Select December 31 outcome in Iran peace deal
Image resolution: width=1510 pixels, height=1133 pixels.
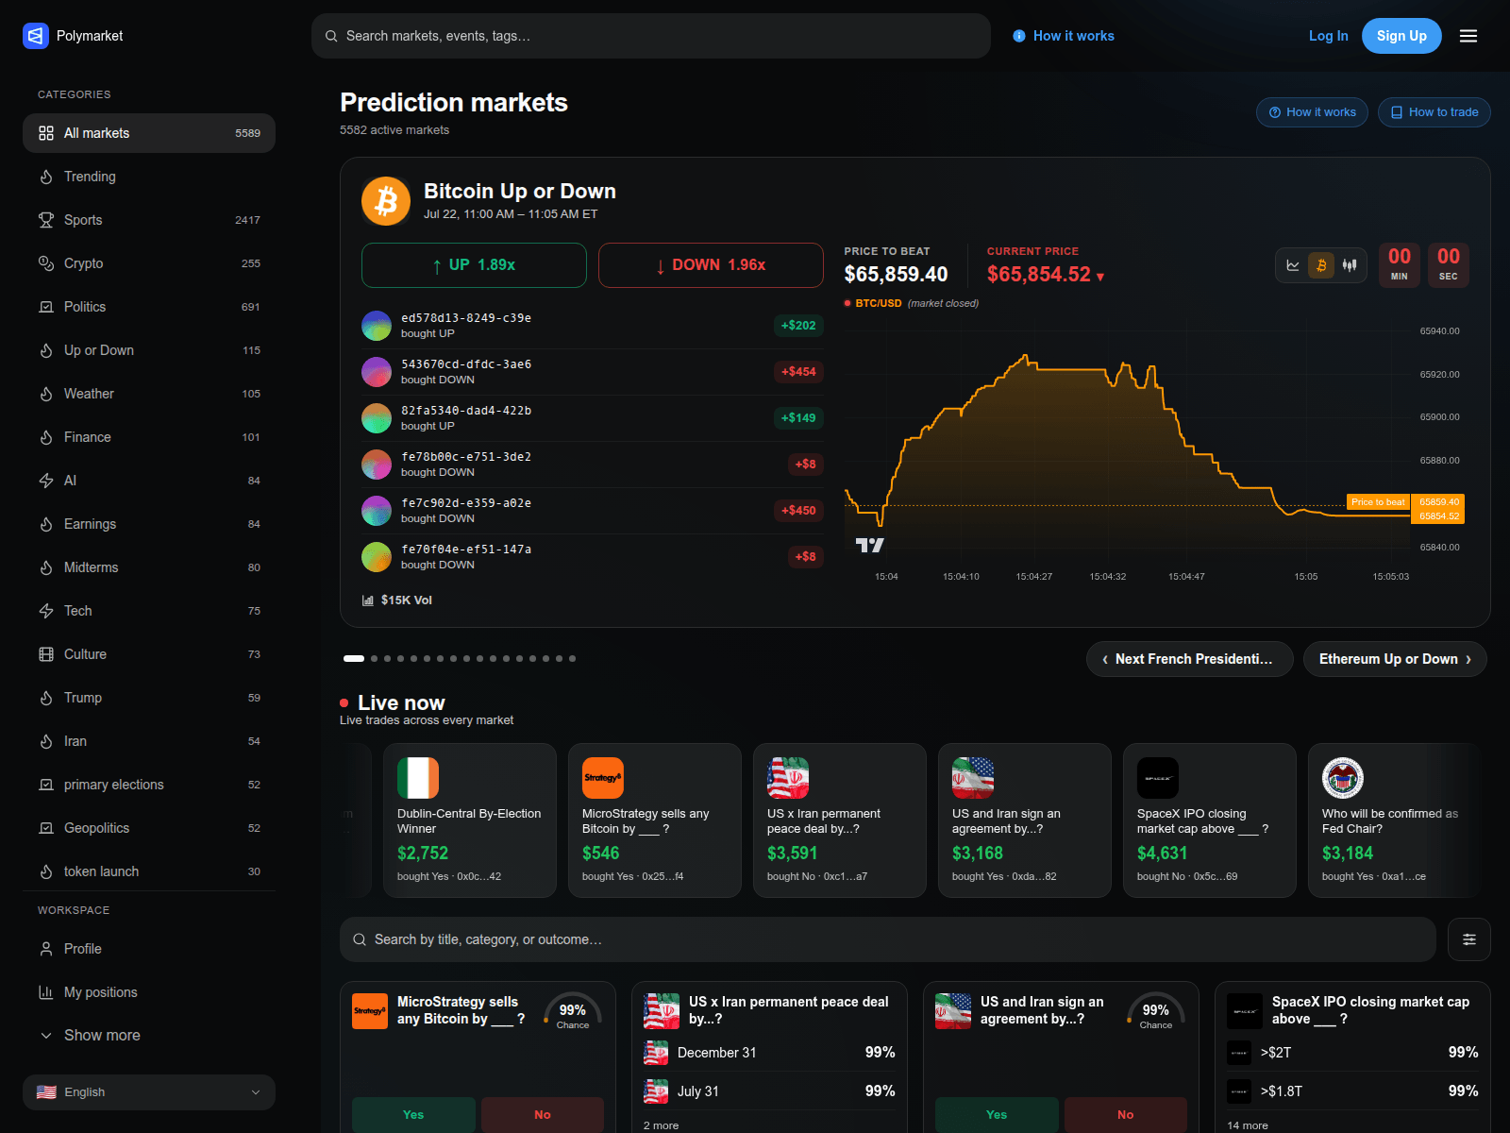pyautogui.click(x=769, y=1053)
